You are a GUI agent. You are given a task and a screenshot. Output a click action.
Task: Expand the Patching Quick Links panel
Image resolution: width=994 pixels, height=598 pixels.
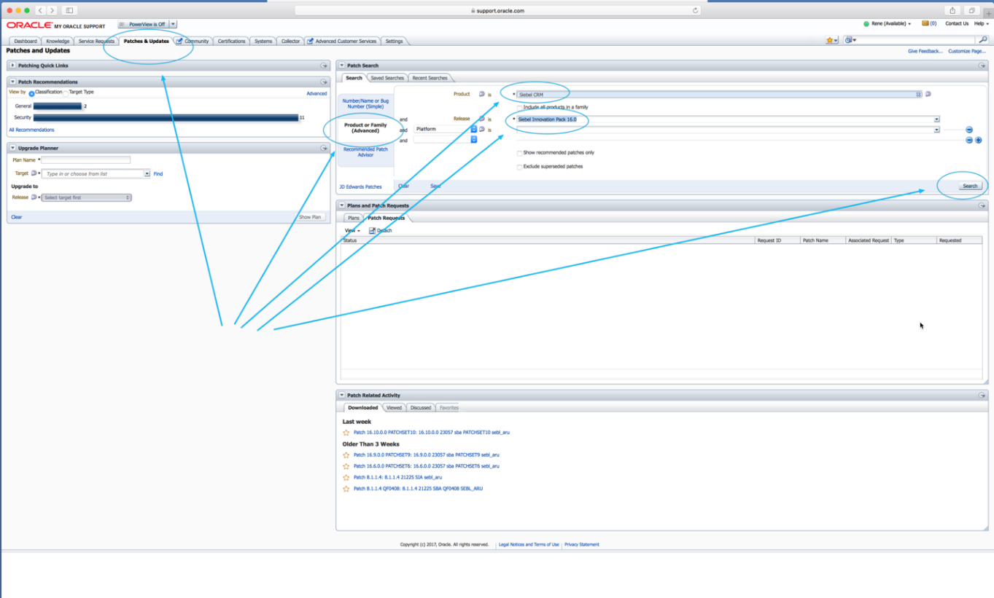click(x=13, y=66)
